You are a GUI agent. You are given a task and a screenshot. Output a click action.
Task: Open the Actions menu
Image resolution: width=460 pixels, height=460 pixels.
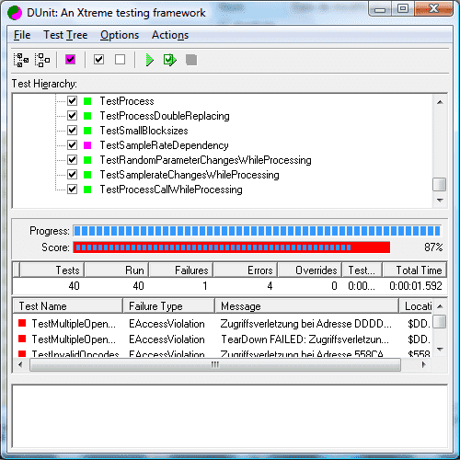click(x=170, y=35)
